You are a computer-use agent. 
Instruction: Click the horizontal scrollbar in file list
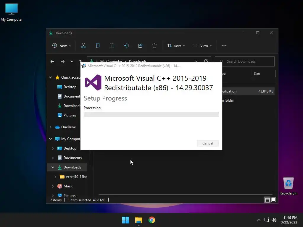185,194
